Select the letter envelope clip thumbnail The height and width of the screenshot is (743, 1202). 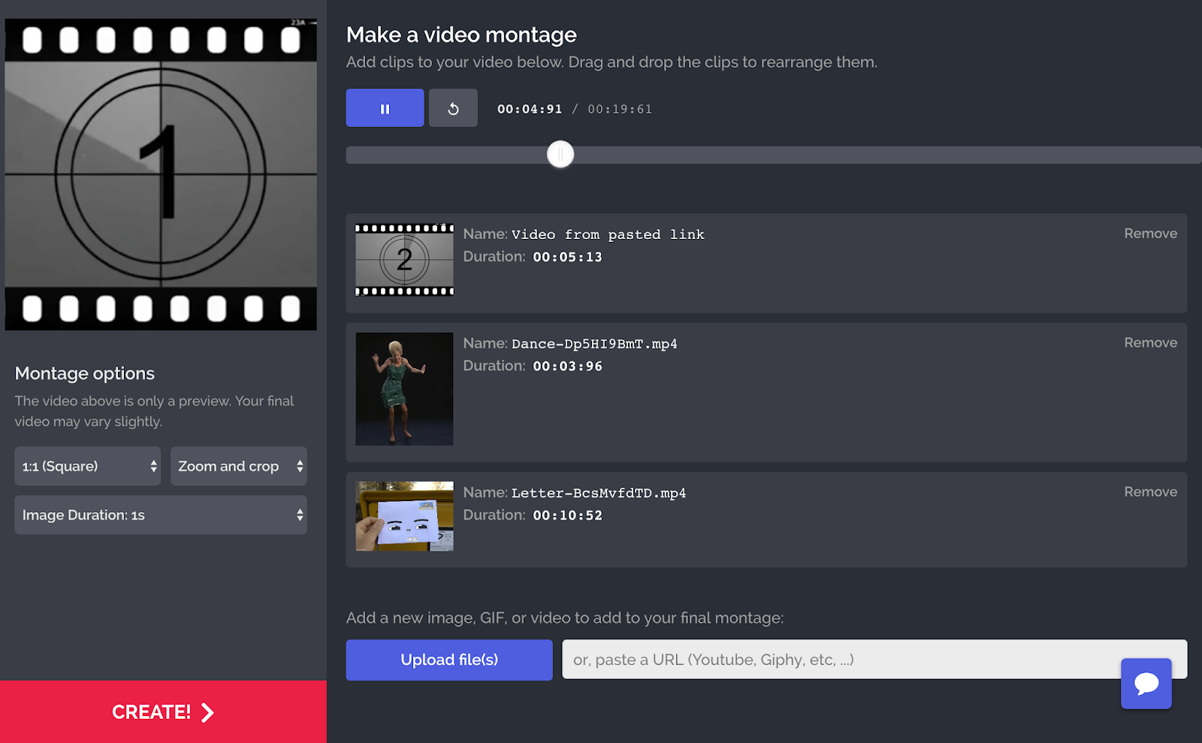tap(404, 516)
